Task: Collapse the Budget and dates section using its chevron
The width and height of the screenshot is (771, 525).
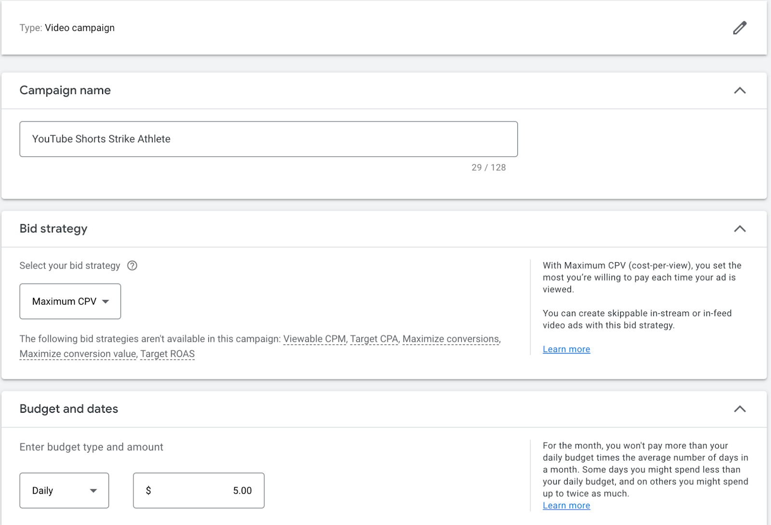Action: pyautogui.click(x=739, y=409)
